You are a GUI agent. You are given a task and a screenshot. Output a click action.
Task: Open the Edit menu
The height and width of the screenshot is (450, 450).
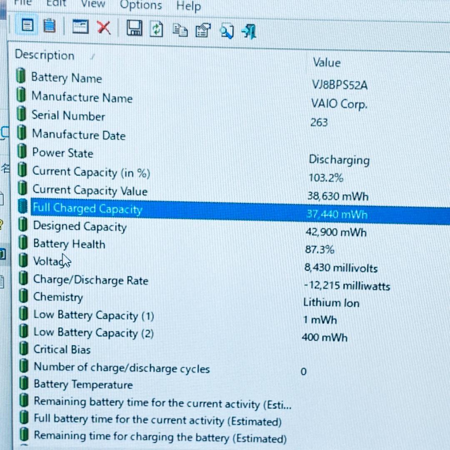[56, 4]
